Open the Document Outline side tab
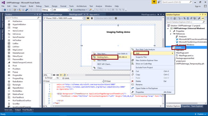The image size is (208, 116). coord(3,20)
